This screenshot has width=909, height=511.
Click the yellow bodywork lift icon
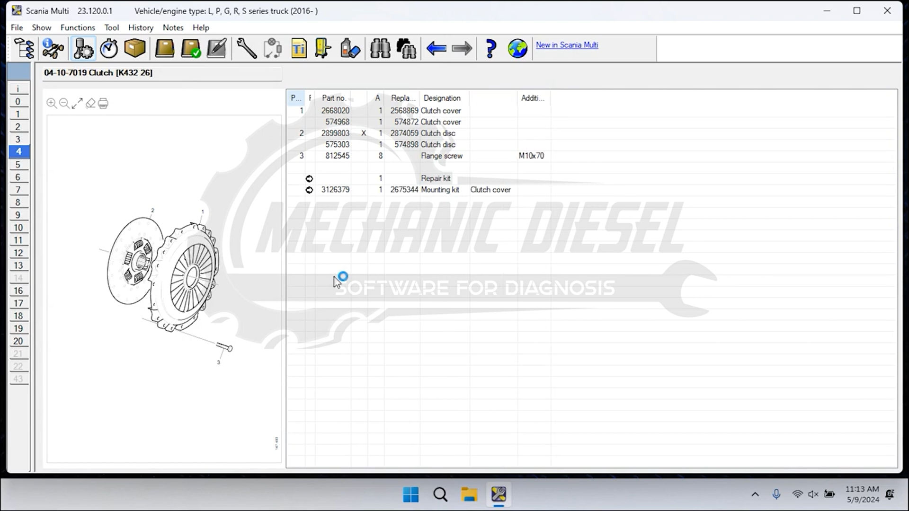click(324, 48)
